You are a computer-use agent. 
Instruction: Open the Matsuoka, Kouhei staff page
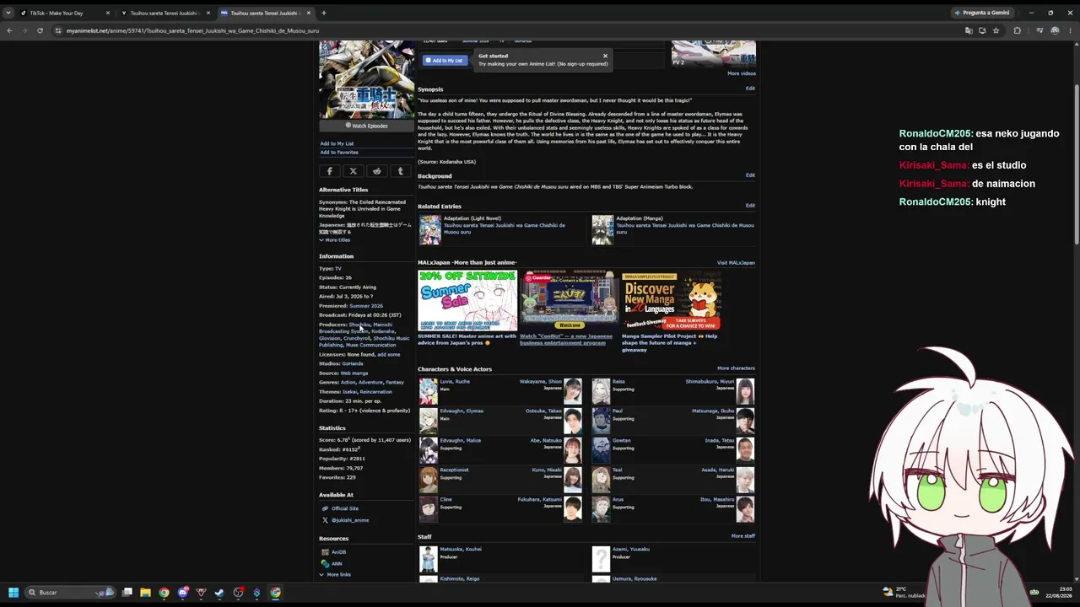click(461, 549)
